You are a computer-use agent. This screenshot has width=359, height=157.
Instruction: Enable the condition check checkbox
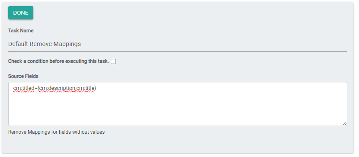coord(113,62)
